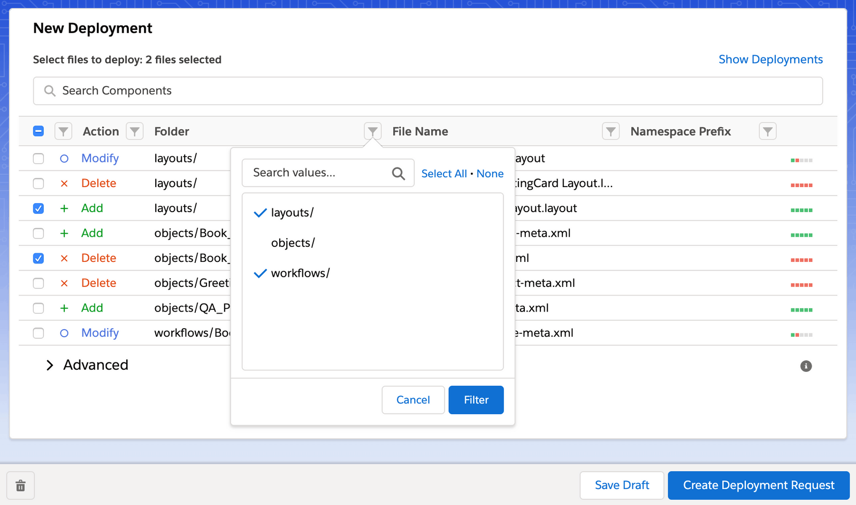This screenshot has height=505, width=856.
Task: Click the Save Draft button
Action: 621,485
